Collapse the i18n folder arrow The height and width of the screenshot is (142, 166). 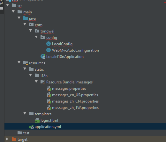pos(31,75)
